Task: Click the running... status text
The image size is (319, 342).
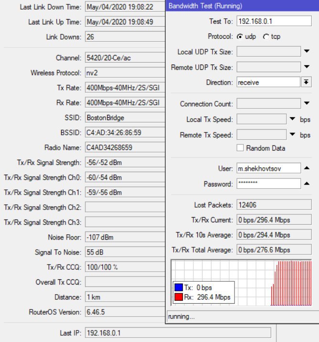Action: pyautogui.click(x=181, y=317)
